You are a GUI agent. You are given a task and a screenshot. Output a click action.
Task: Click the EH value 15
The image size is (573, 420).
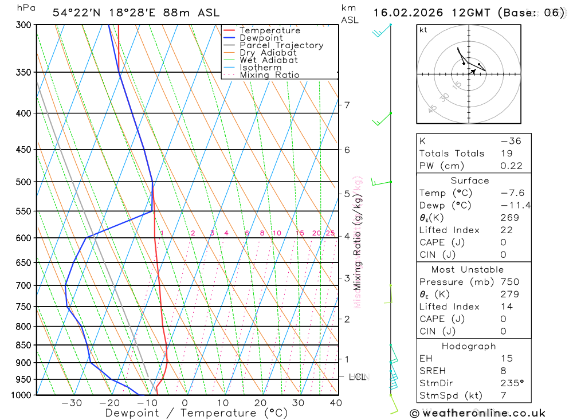tap(507, 359)
